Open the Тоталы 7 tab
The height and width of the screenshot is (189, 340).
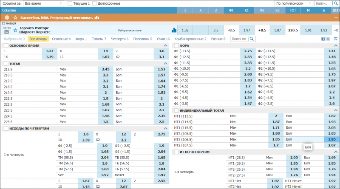(x=99, y=39)
